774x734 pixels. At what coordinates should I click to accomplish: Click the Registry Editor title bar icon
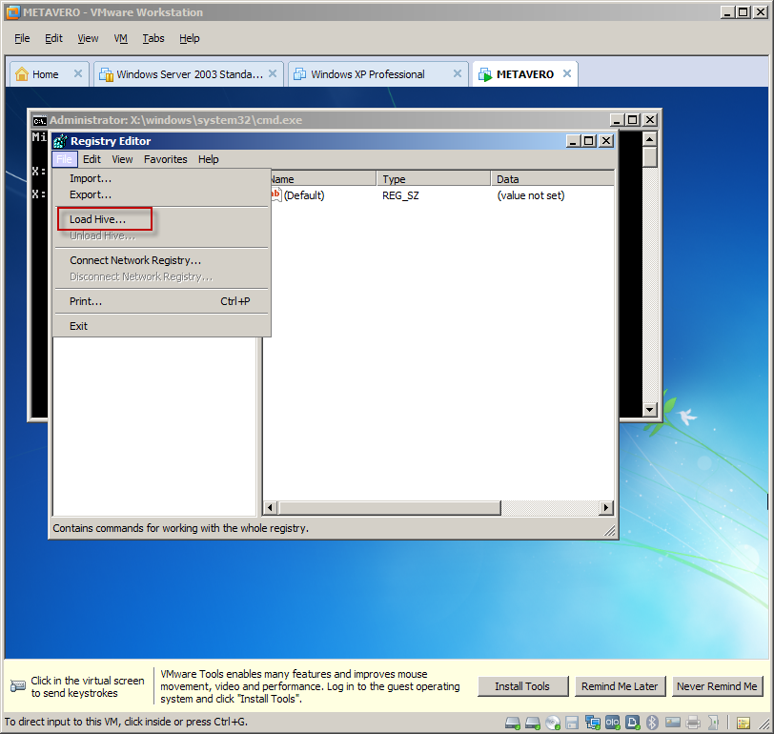[60, 141]
